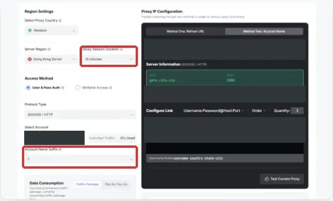Open the SOCKS5 / HTTP protocol dropdown

point(80,115)
